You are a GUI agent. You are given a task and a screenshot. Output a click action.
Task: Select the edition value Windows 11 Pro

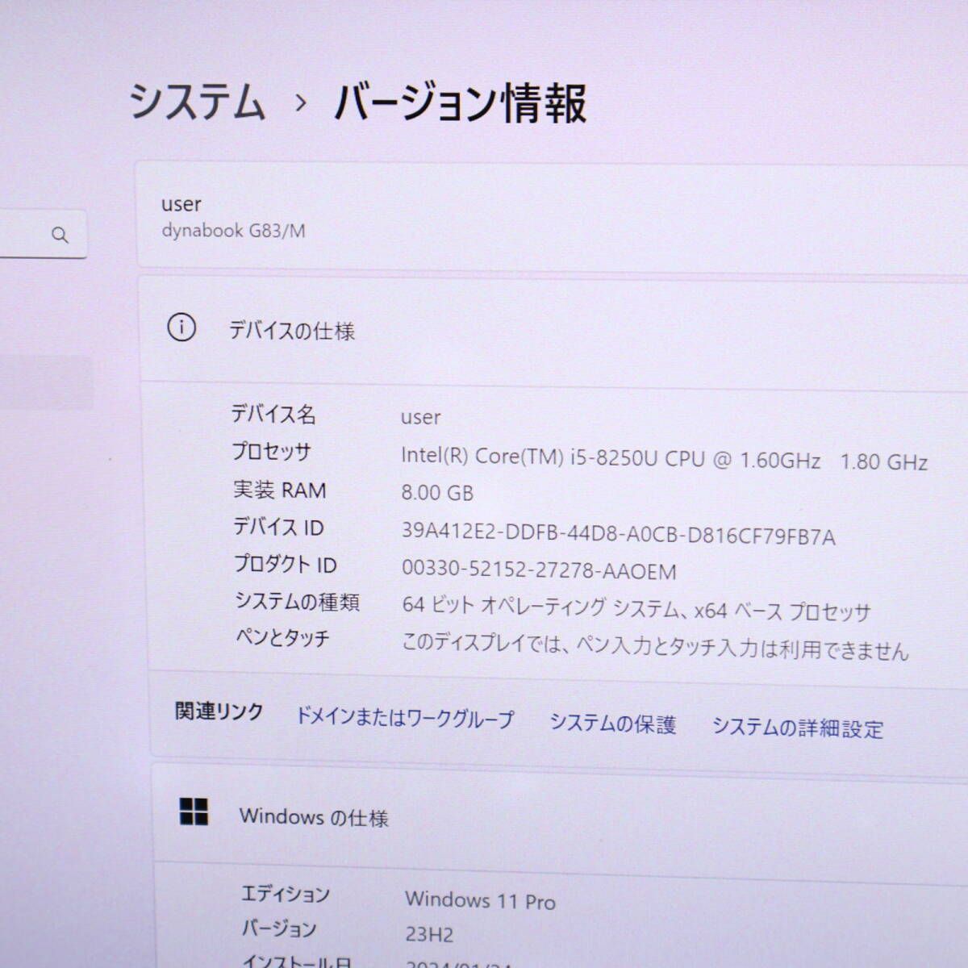(x=480, y=899)
